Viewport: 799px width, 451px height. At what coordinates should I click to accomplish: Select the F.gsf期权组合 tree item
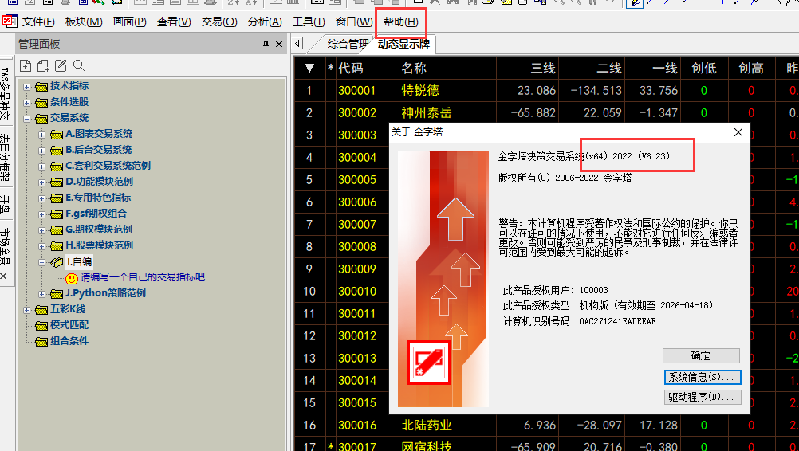(96, 214)
